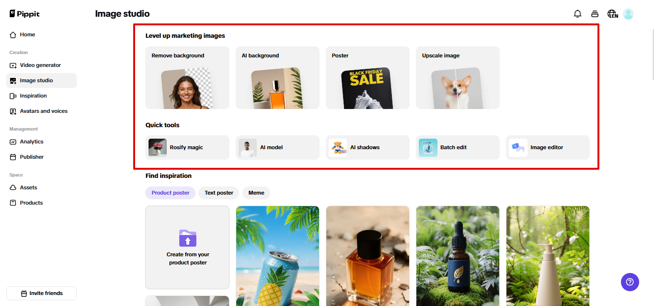Viewport: 654px width, 306px height.
Task: Click the Pippit logo
Action: [x=25, y=14]
